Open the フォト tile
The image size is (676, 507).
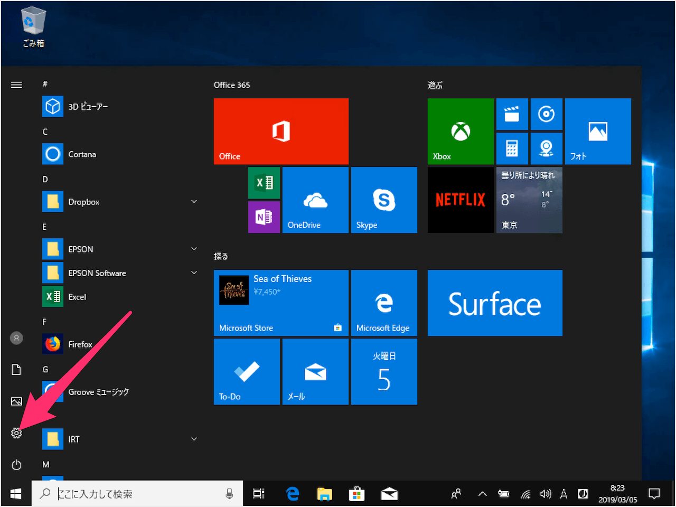pos(598,131)
